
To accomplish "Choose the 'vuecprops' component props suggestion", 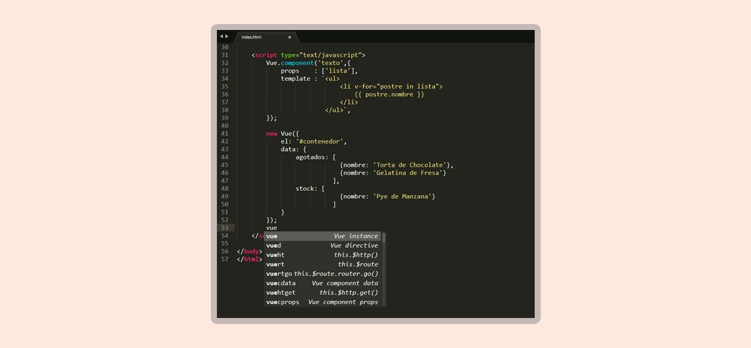I will [323, 302].
